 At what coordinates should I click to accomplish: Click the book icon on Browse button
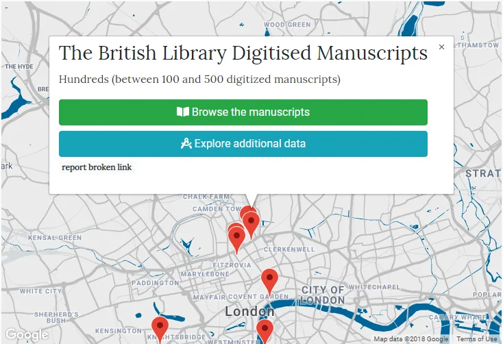pyautogui.click(x=182, y=112)
